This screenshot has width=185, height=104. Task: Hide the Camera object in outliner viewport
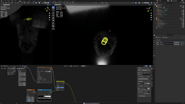point(182,8)
